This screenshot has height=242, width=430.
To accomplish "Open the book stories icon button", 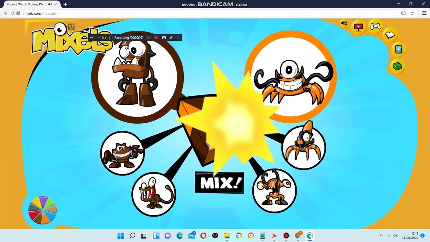I will (390, 35).
